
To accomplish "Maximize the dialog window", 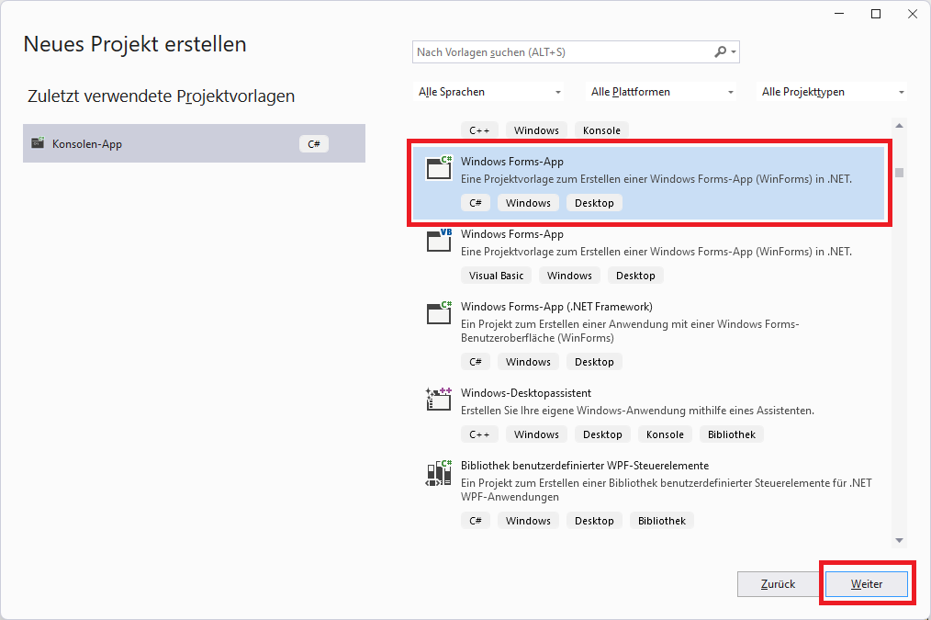I will coord(876,14).
